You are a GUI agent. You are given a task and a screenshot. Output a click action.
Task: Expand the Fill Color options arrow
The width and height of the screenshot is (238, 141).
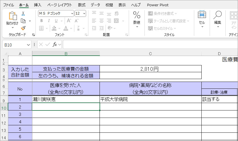59,28
